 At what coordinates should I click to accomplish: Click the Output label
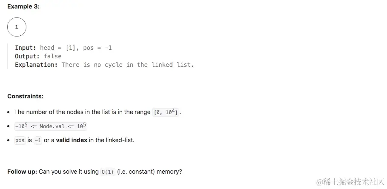28,56
